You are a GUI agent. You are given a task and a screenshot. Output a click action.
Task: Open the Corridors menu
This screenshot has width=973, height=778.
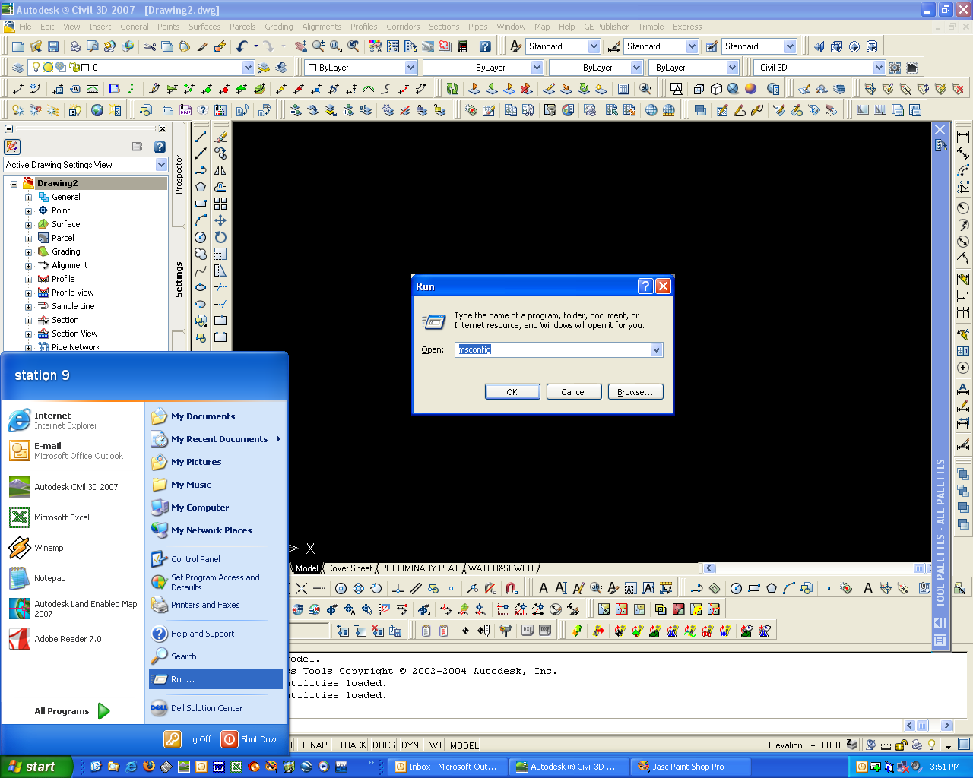pos(403,27)
